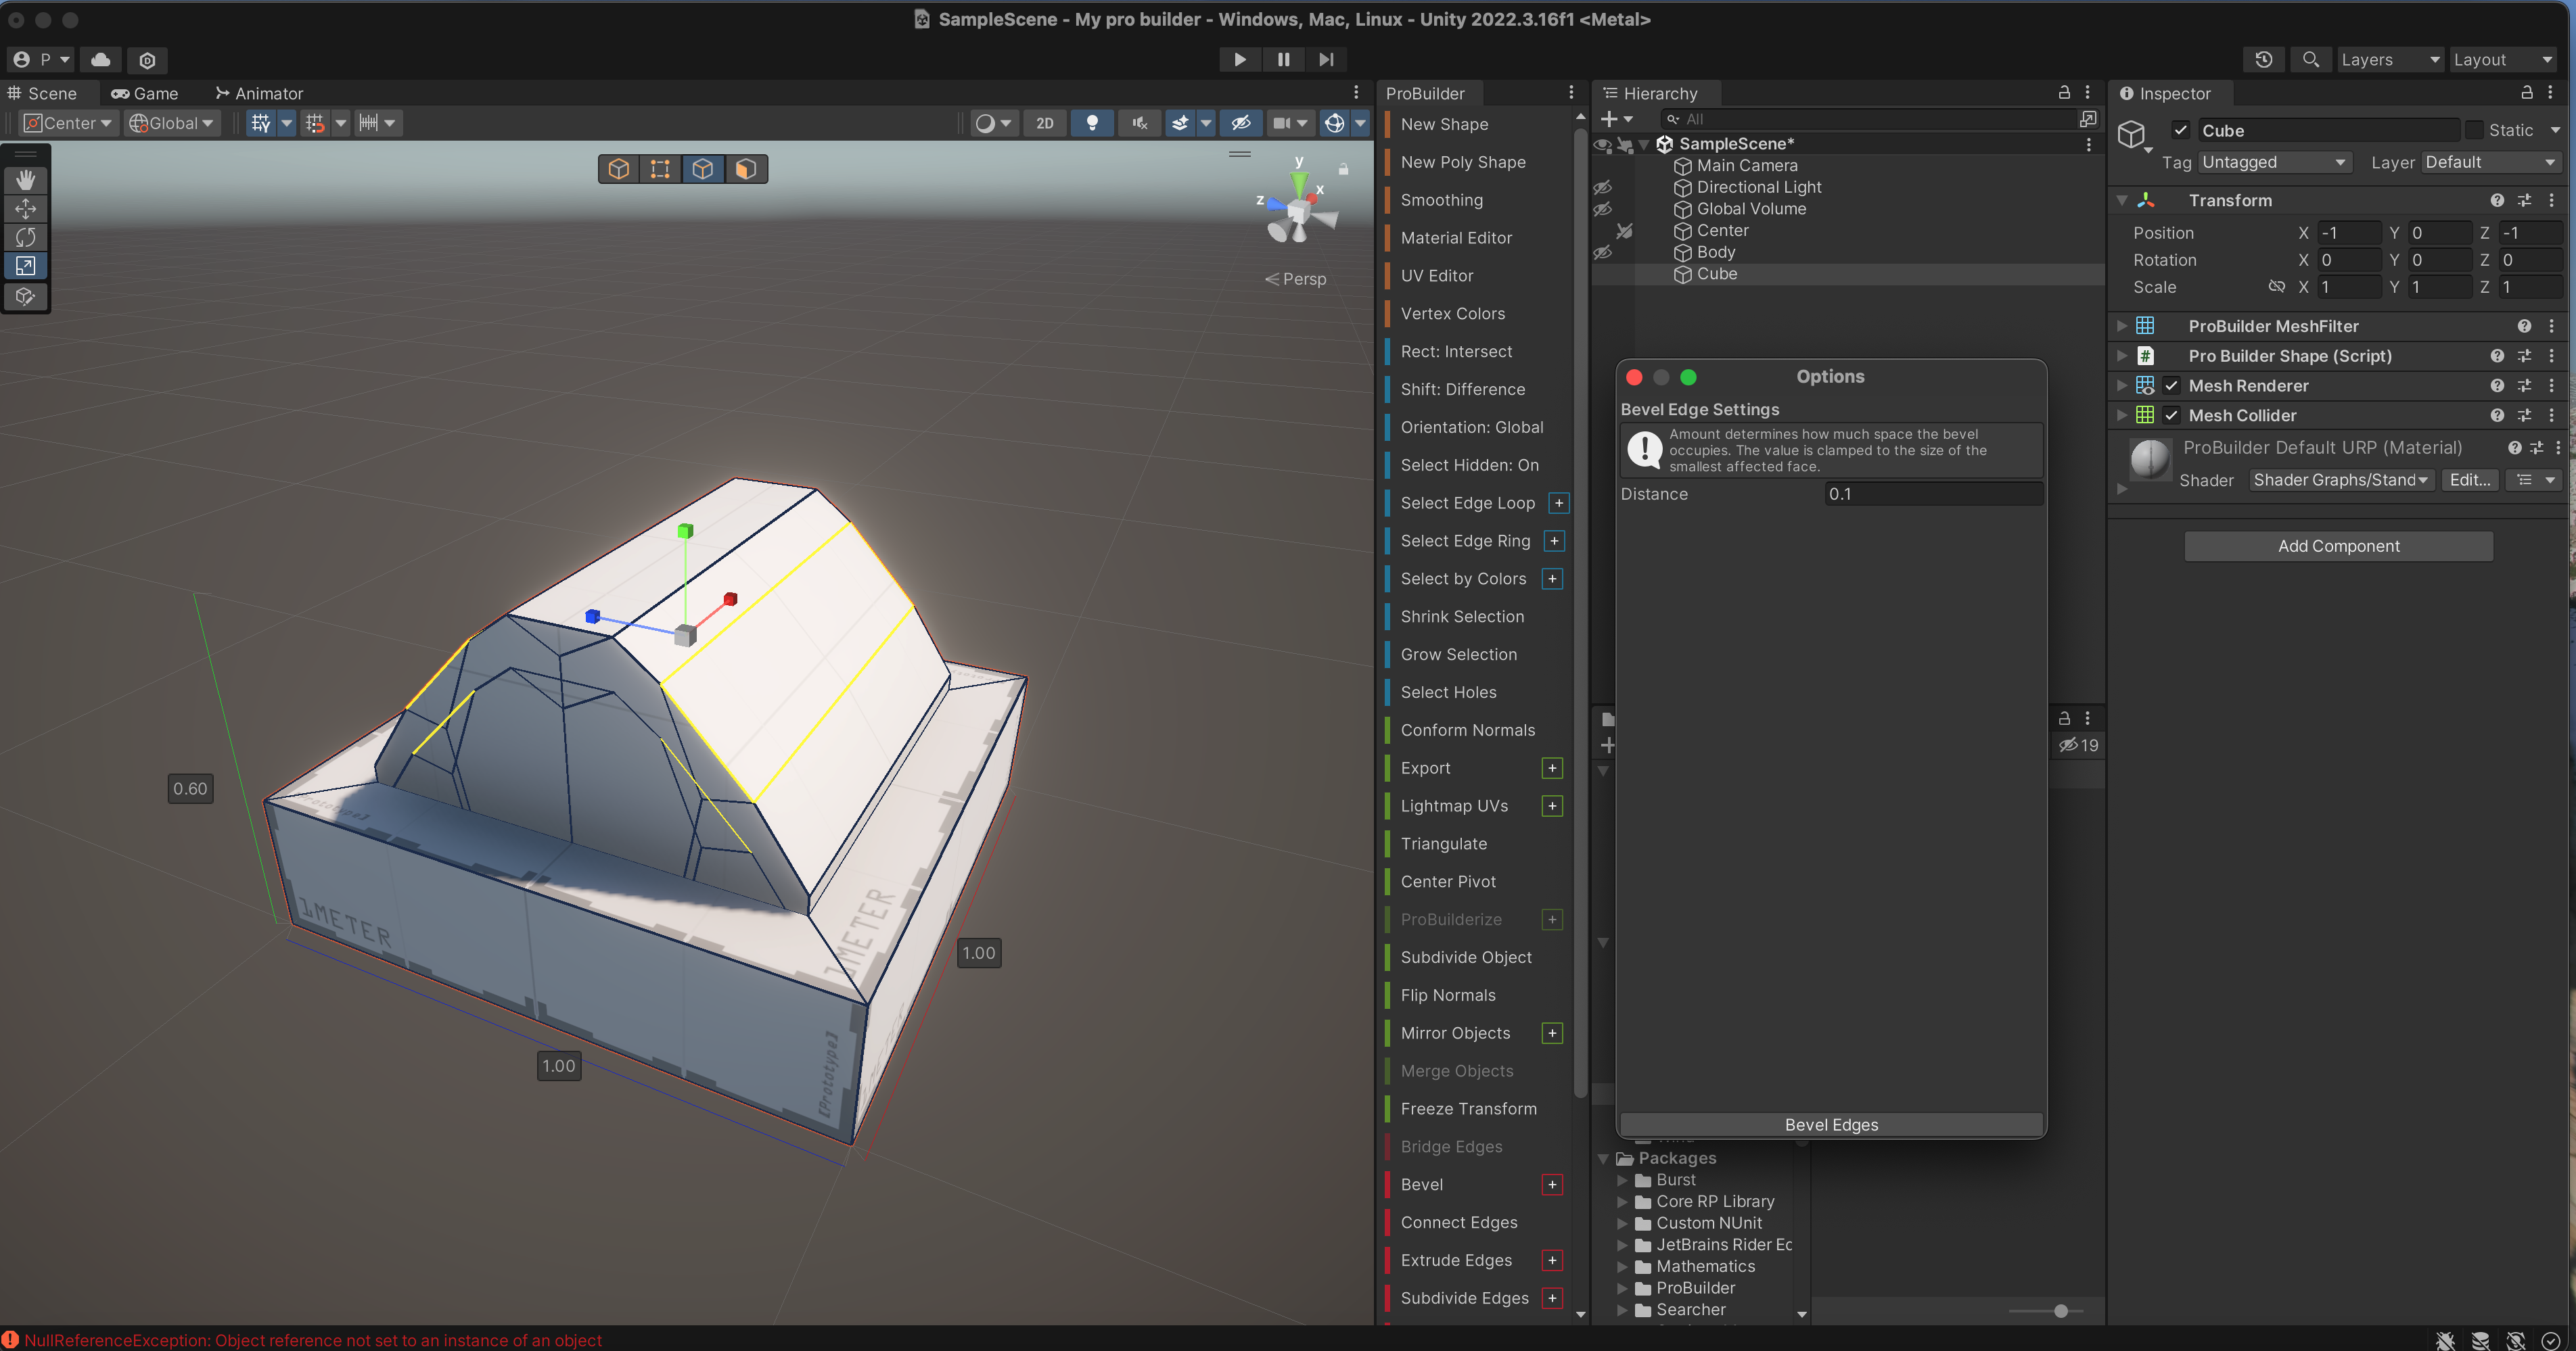Open Bevel options plus icon
Image resolution: width=2576 pixels, height=1351 pixels.
[1552, 1185]
